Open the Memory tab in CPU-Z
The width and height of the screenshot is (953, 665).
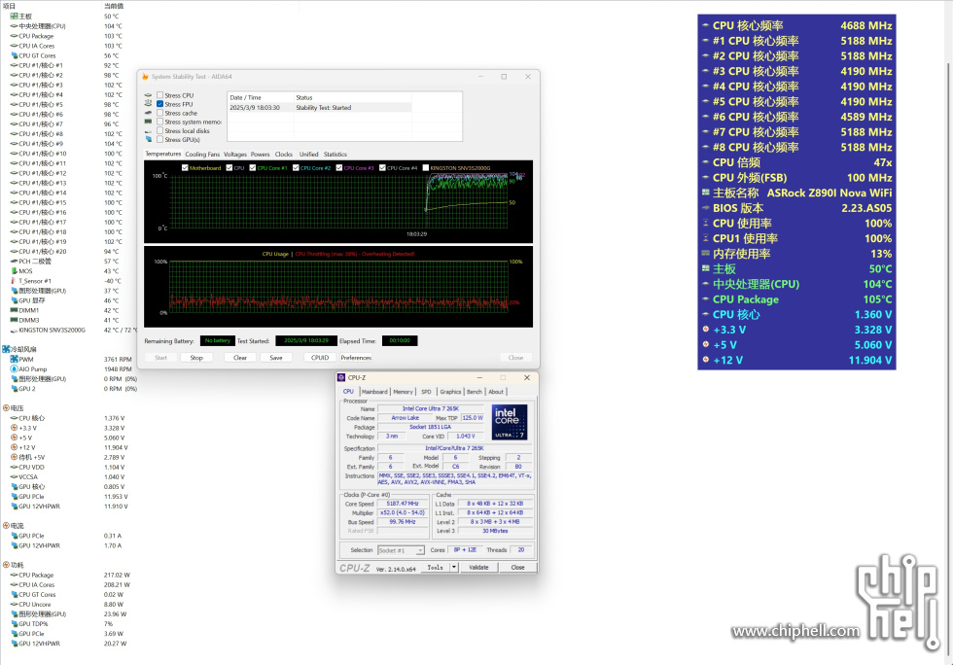(403, 392)
